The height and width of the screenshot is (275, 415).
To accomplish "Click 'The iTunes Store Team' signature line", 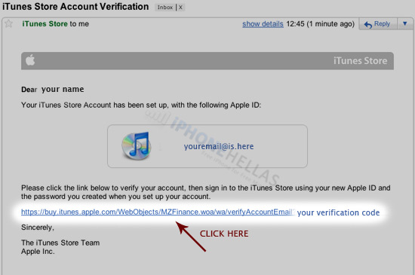I will pyautogui.click(x=60, y=243).
